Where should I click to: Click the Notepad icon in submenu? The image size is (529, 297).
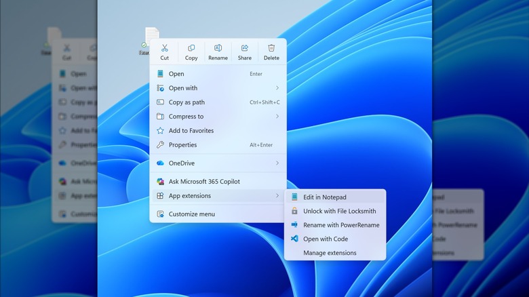click(294, 197)
